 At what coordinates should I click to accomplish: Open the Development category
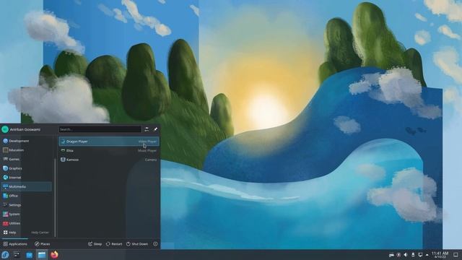27,141
